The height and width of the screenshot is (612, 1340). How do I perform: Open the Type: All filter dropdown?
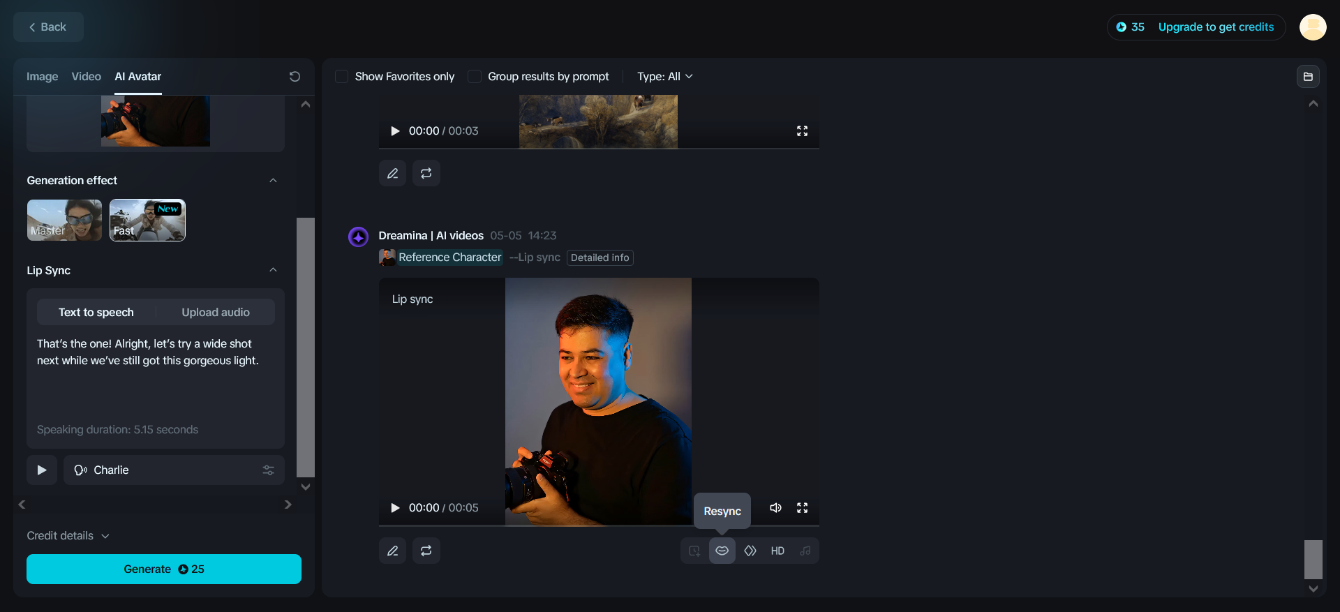point(664,77)
